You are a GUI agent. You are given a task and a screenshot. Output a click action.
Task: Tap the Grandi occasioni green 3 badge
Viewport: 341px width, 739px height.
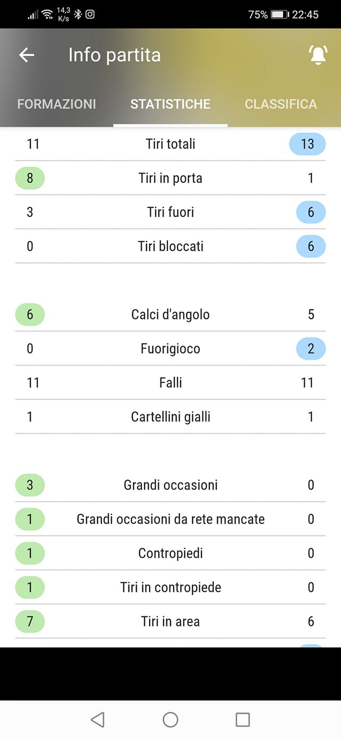tap(30, 485)
